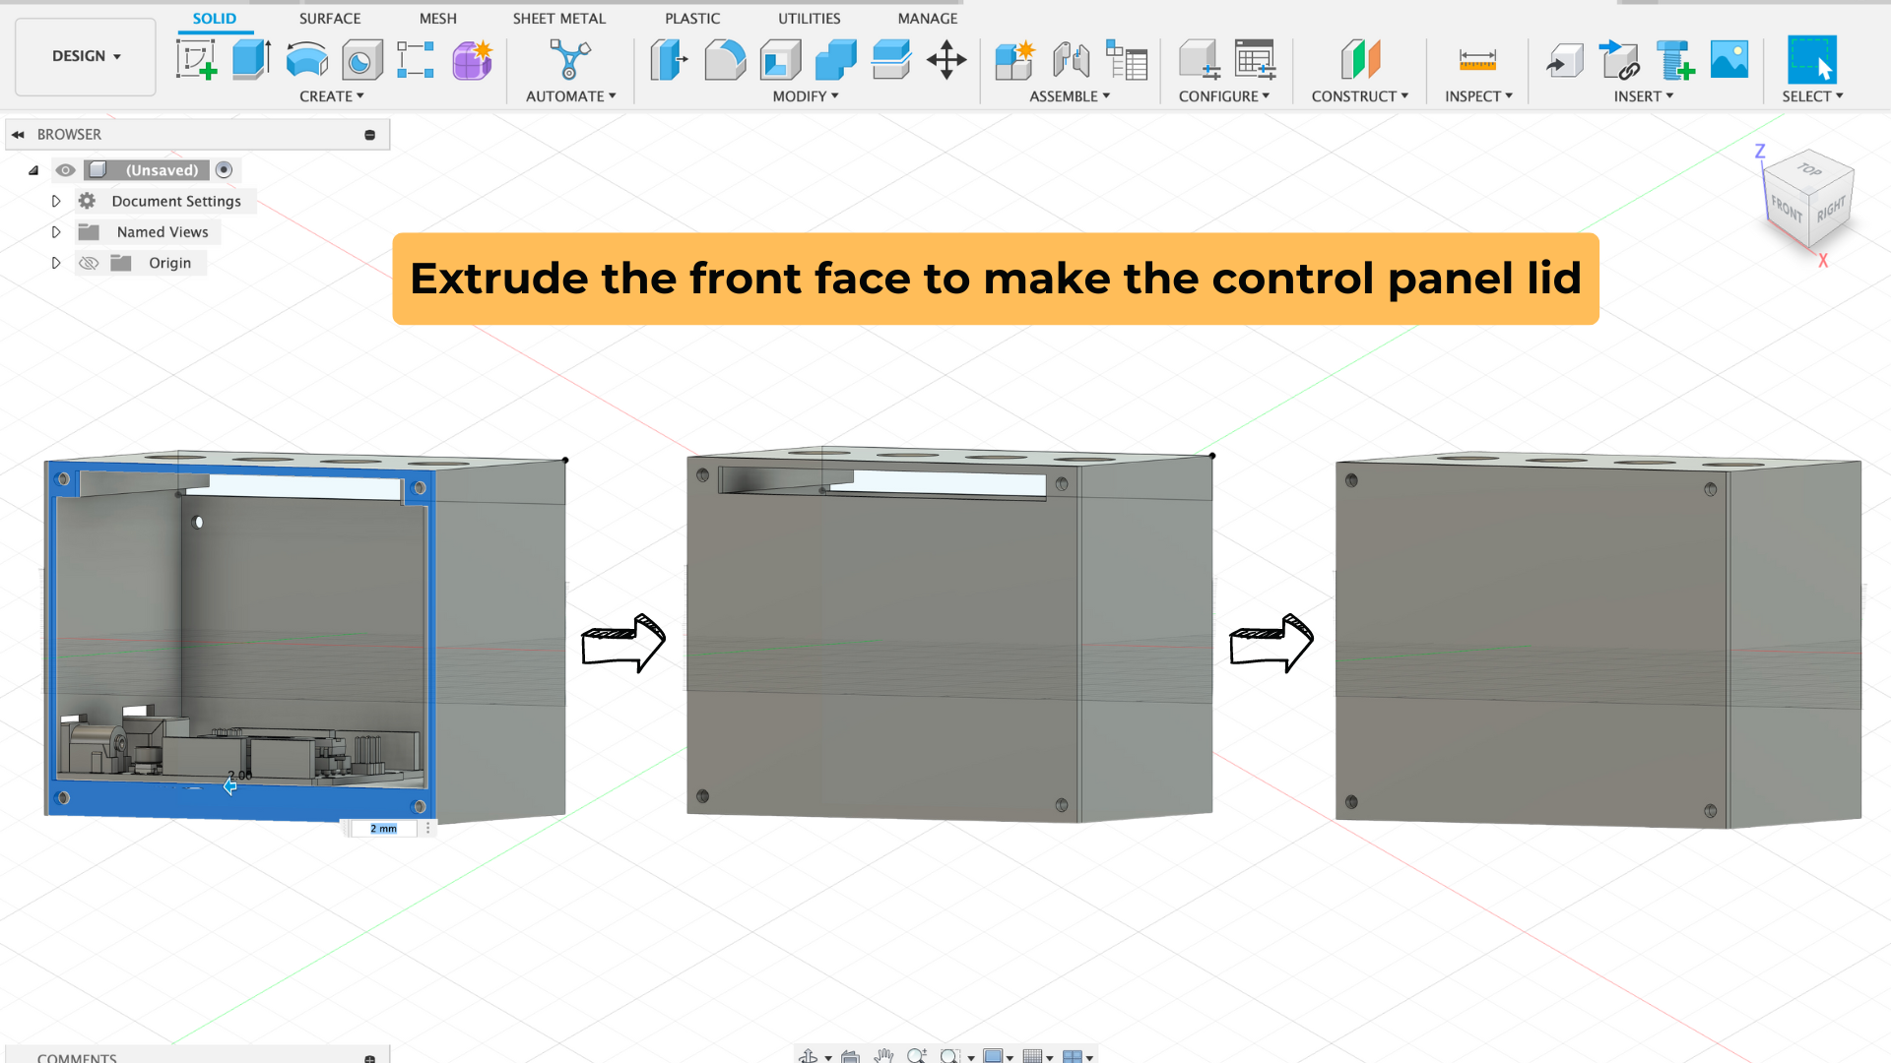Click the Measure ruler icon

coord(1477,59)
